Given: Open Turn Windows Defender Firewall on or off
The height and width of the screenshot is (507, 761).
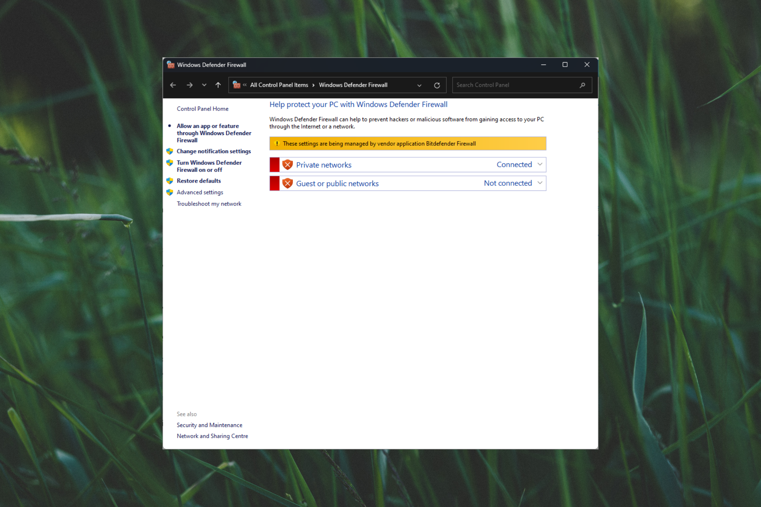Looking at the screenshot, I should 209,166.
